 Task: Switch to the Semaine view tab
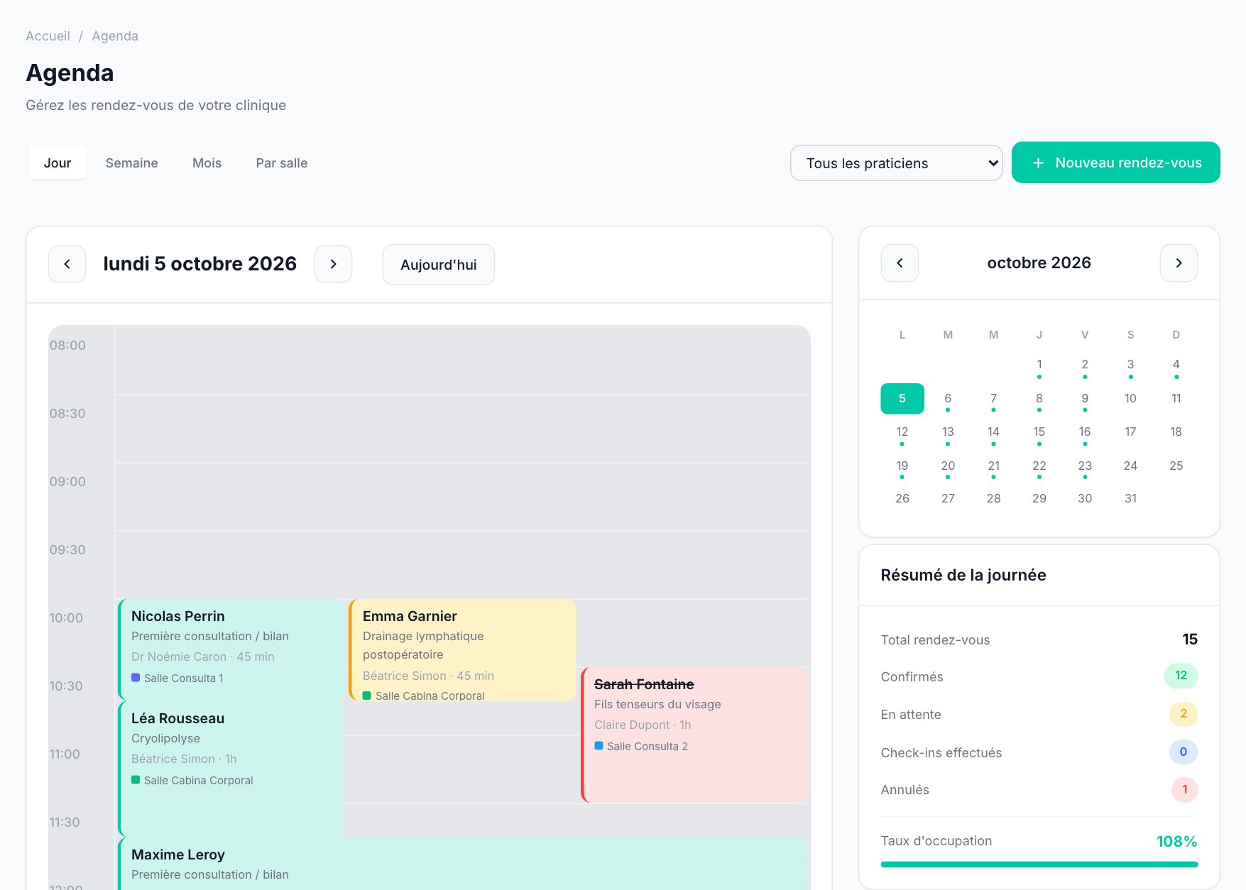click(132, 163)
